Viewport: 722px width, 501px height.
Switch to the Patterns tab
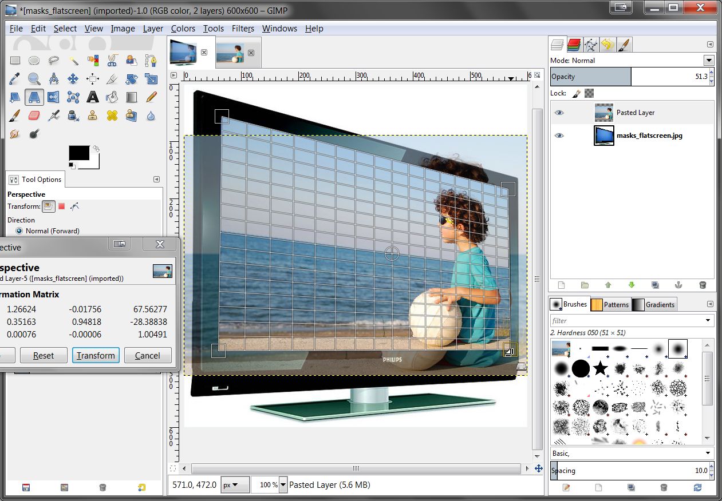coord(610,304)
